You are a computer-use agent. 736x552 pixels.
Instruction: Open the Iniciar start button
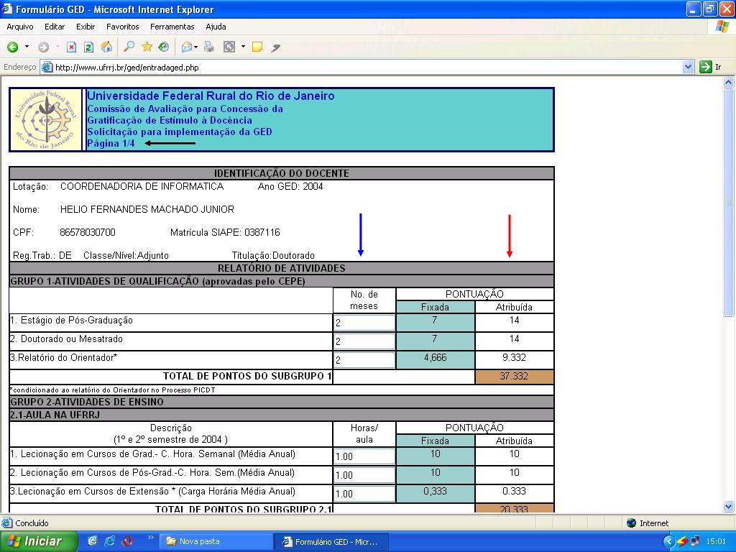[37, 541]
